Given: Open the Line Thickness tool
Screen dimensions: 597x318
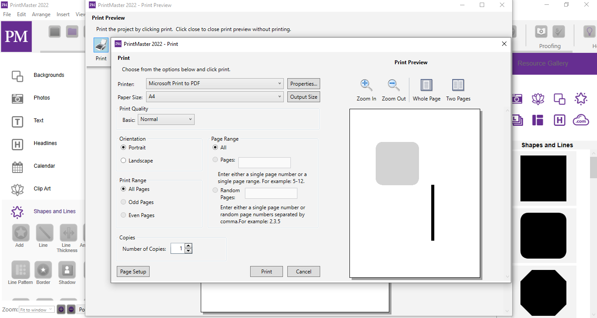Looking at the screenshot, I should click(69, 233).
